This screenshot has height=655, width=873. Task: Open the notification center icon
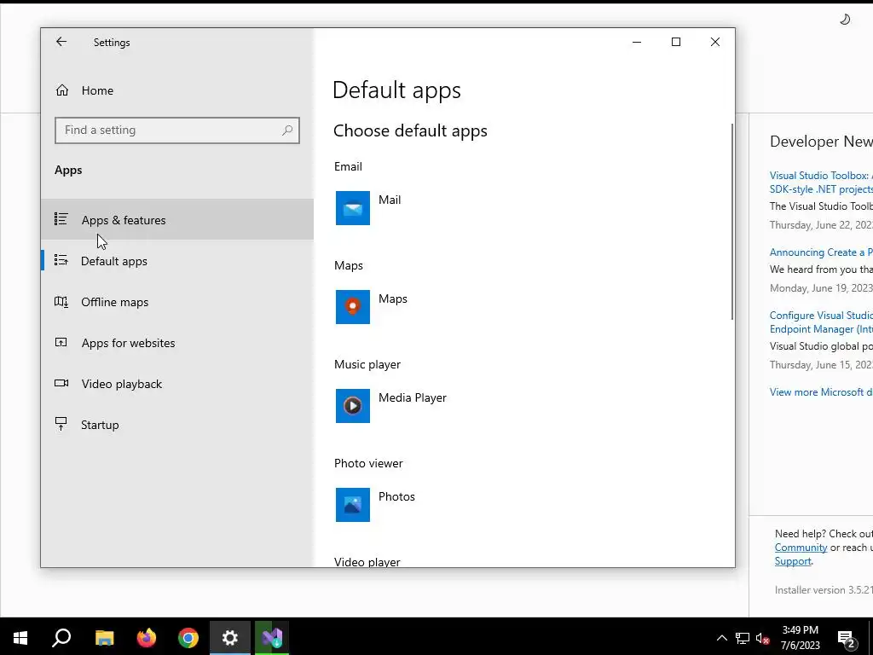847,638
